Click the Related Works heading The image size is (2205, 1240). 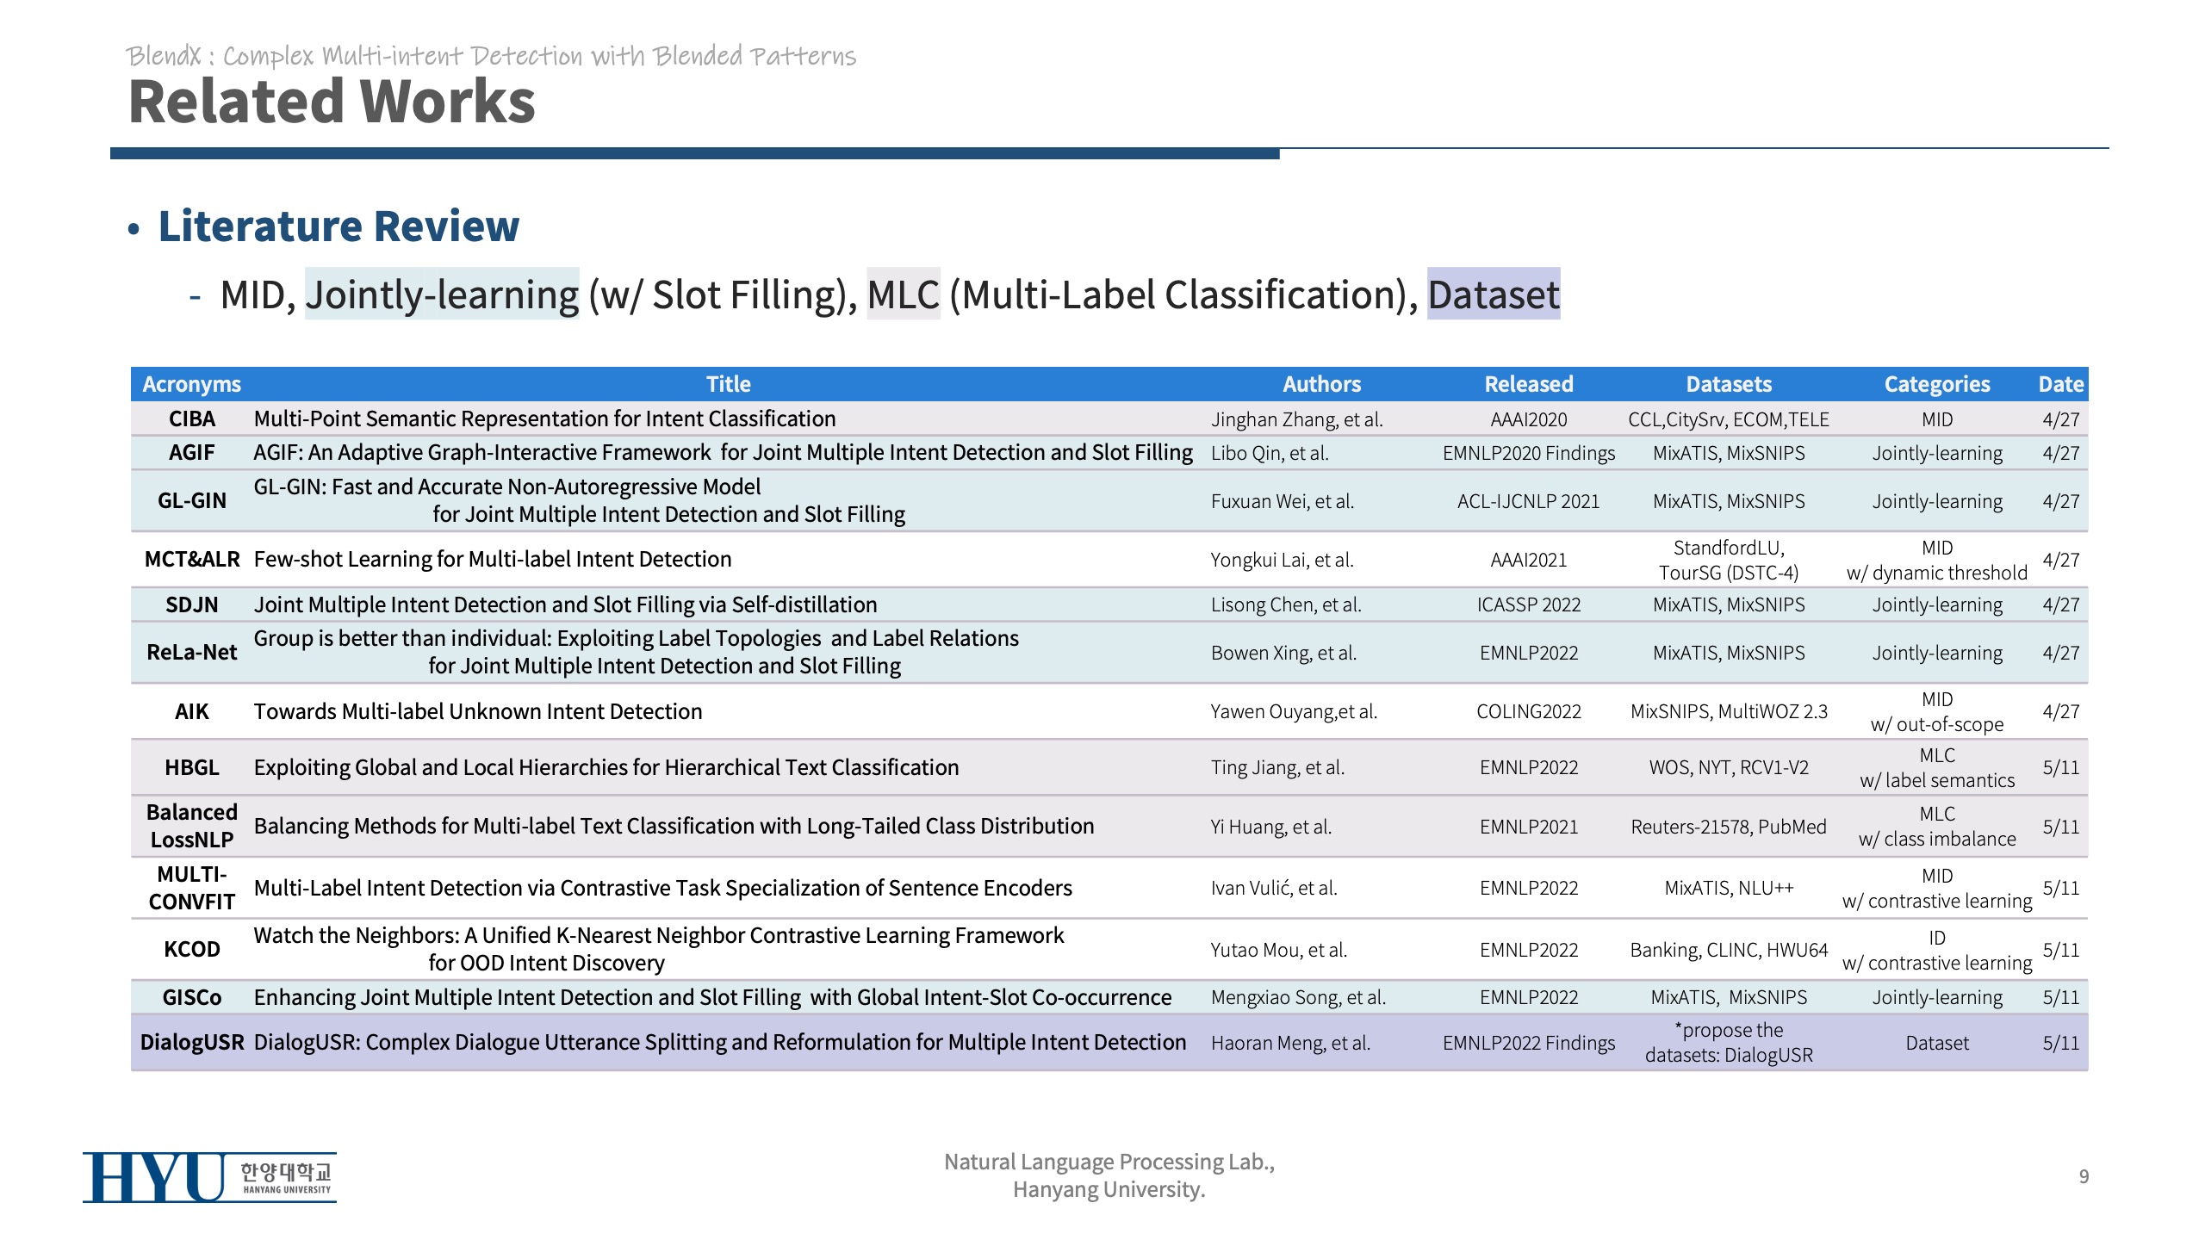point(332,102)
